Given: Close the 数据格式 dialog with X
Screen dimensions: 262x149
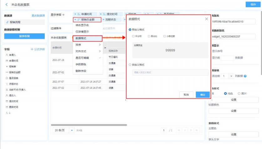Looking at the screenshot, I should tap(206, 19).
